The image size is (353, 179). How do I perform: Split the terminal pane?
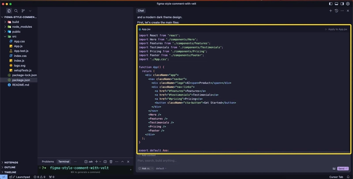pos(105,162)
